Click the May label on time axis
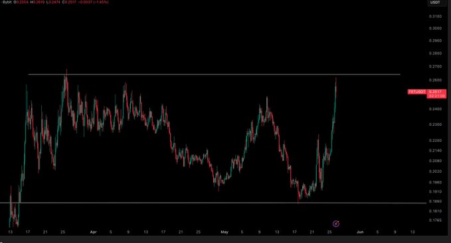This screenshot has height=243, width=451. [225, 232]
